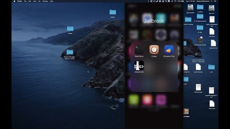Open the Apple menu
Image resolution: width=230 pixels, height=129 pixels.
click(14, 1)
